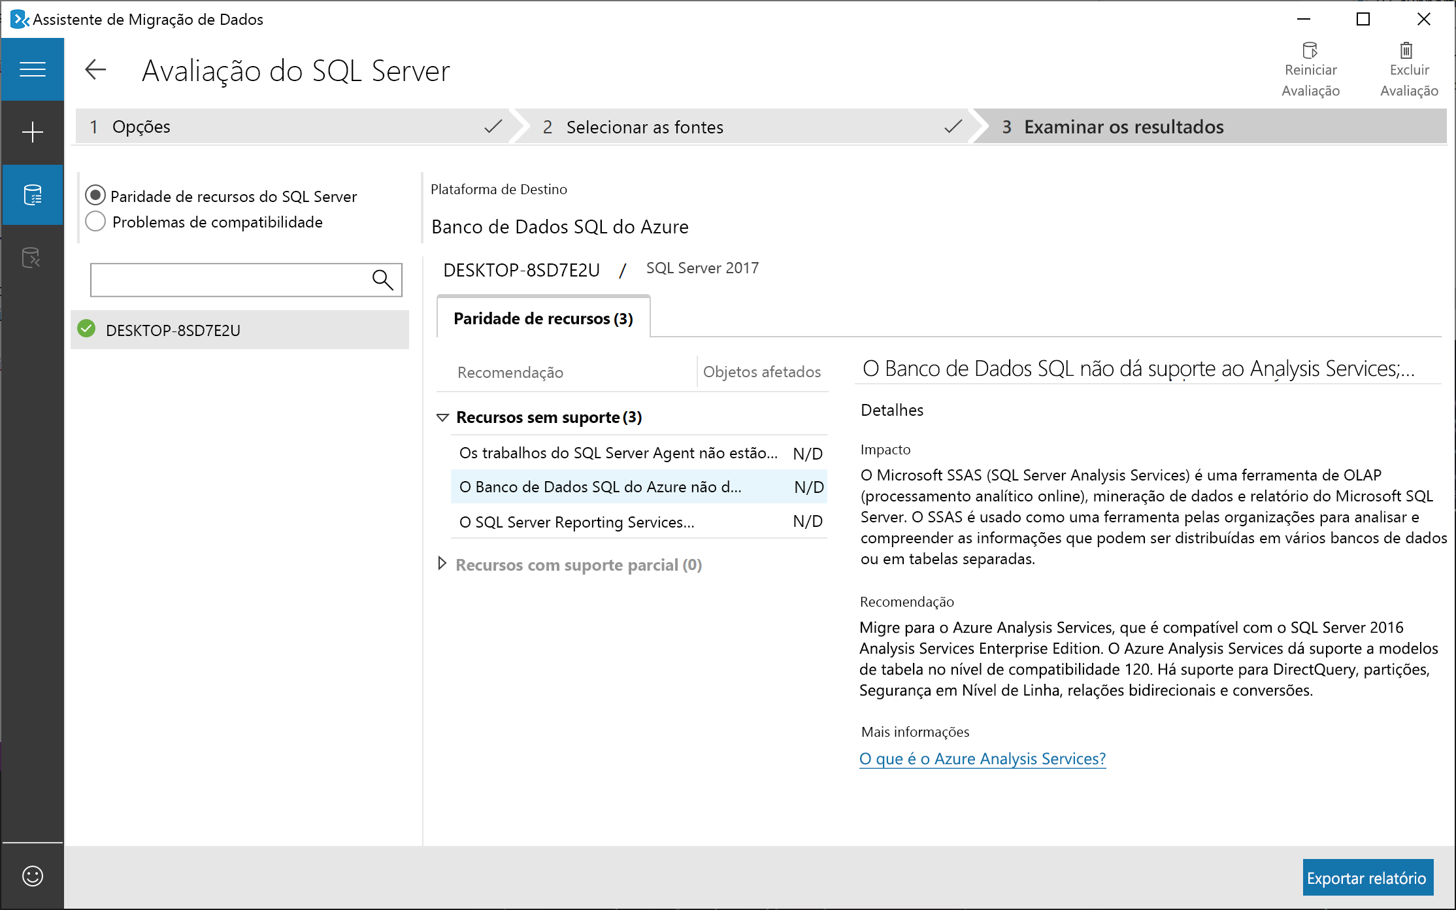Click the Recomendação column header

[510, 372]
